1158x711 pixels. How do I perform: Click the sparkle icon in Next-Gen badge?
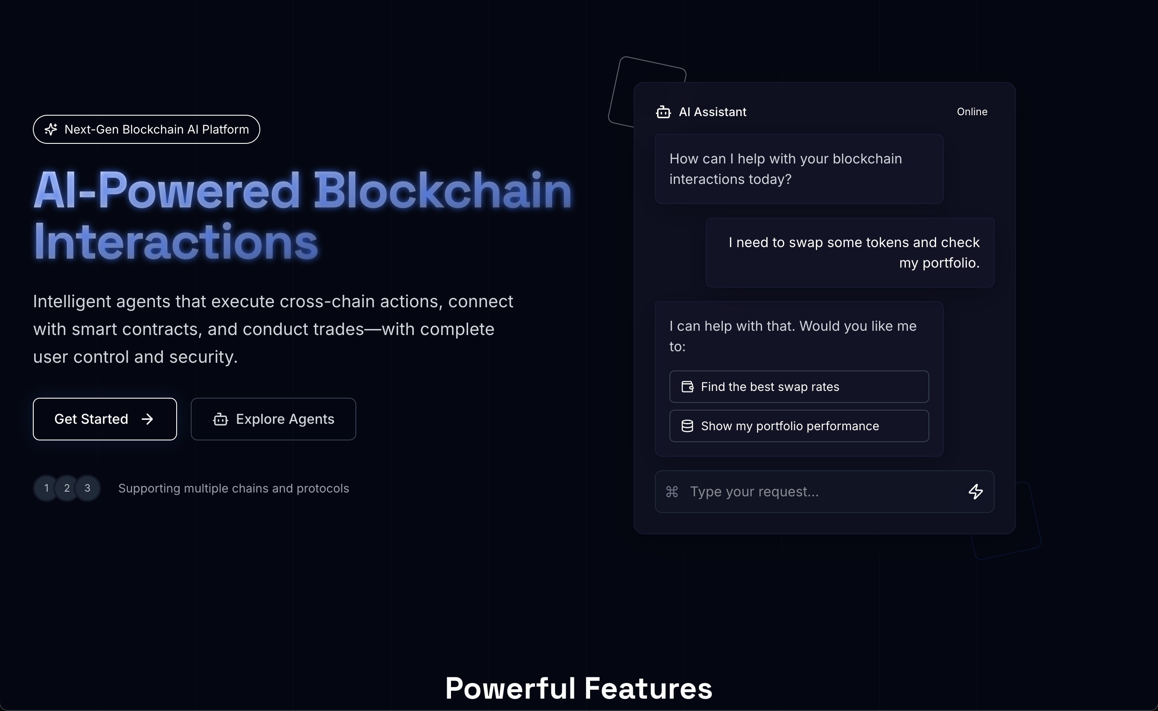(x=51, y=129)
